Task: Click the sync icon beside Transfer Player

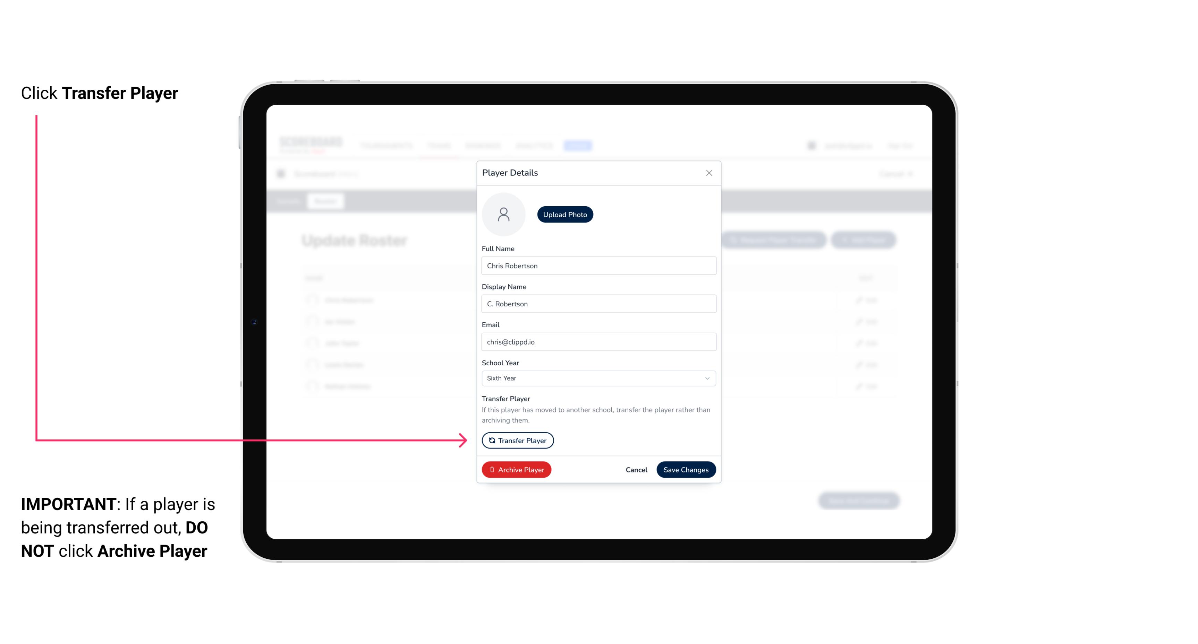Action: (491, 440)
